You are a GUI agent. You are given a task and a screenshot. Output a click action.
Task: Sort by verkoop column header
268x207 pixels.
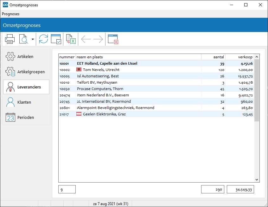click(239, 57)
